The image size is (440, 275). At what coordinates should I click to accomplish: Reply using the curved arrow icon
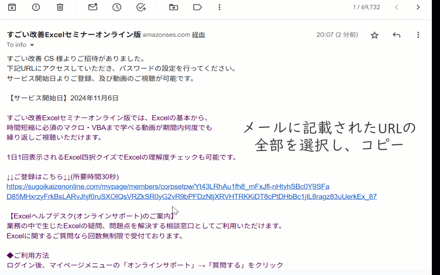[396, 35]
